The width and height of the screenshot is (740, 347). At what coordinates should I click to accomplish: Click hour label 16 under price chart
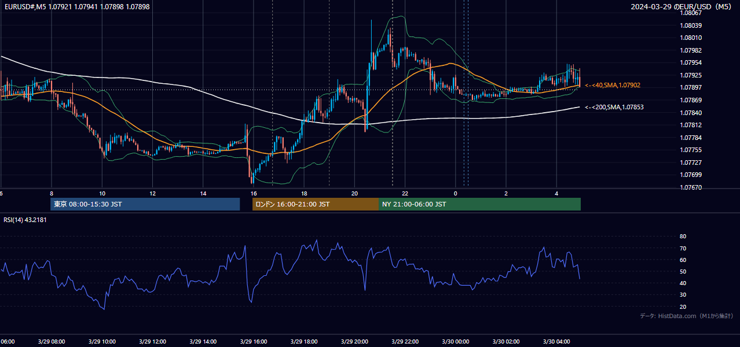(254, 193)
